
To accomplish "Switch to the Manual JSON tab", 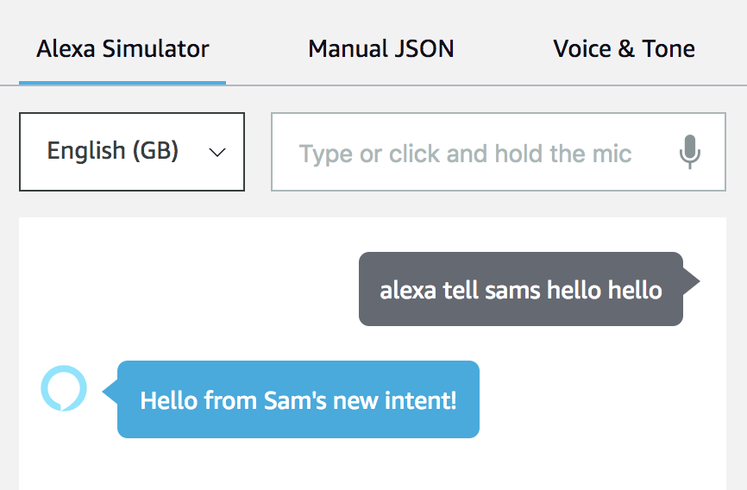I will [x=380, y=48].
